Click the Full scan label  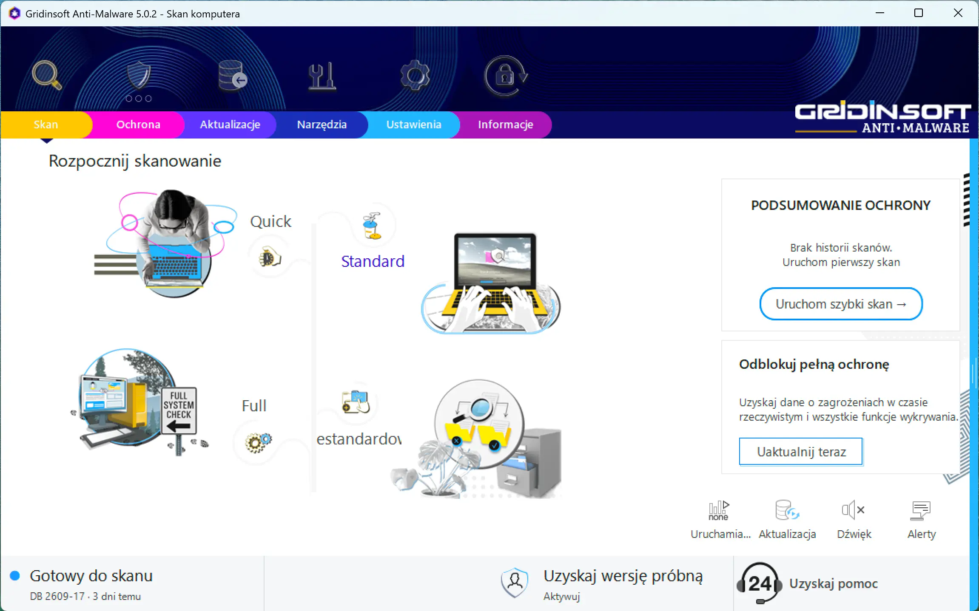click(x=254, y=406)
